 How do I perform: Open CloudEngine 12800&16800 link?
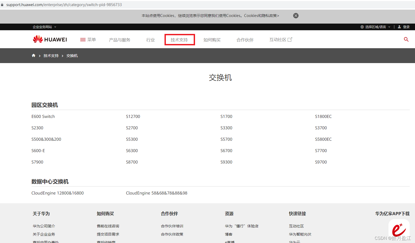coord(58,193)
